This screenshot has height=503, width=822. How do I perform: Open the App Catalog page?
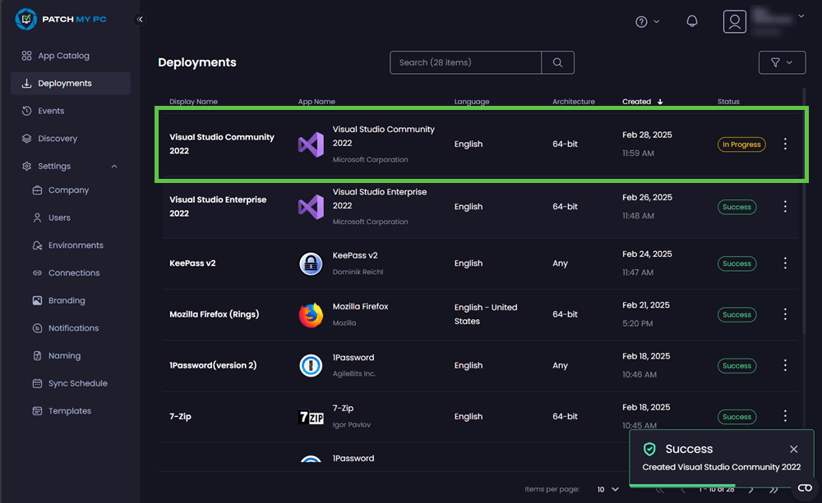(x=63, y=56)
